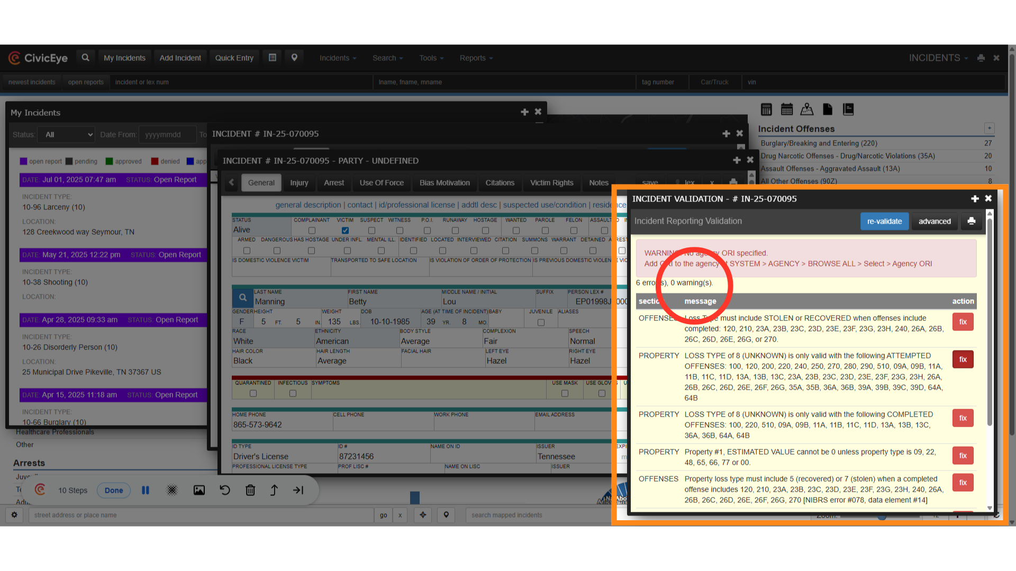Check the Suspect checkbox
This screenshot has height=571, width=1016.
tap(371, 231)
